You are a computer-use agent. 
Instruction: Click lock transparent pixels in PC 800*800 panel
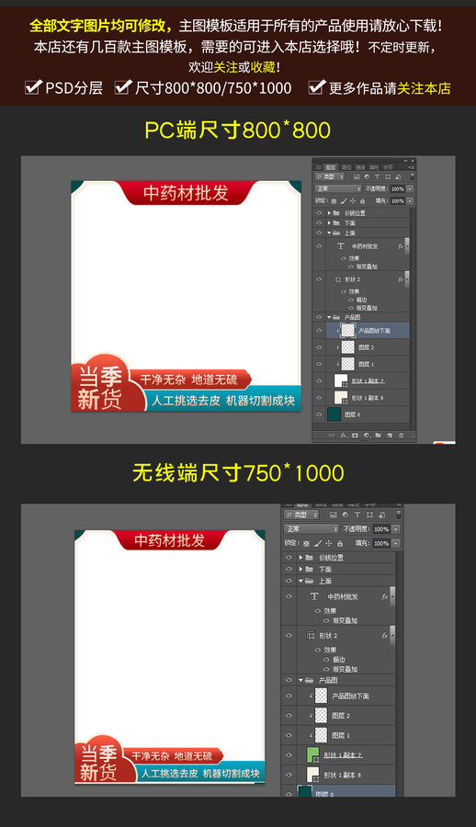click(x=334, y=201)
